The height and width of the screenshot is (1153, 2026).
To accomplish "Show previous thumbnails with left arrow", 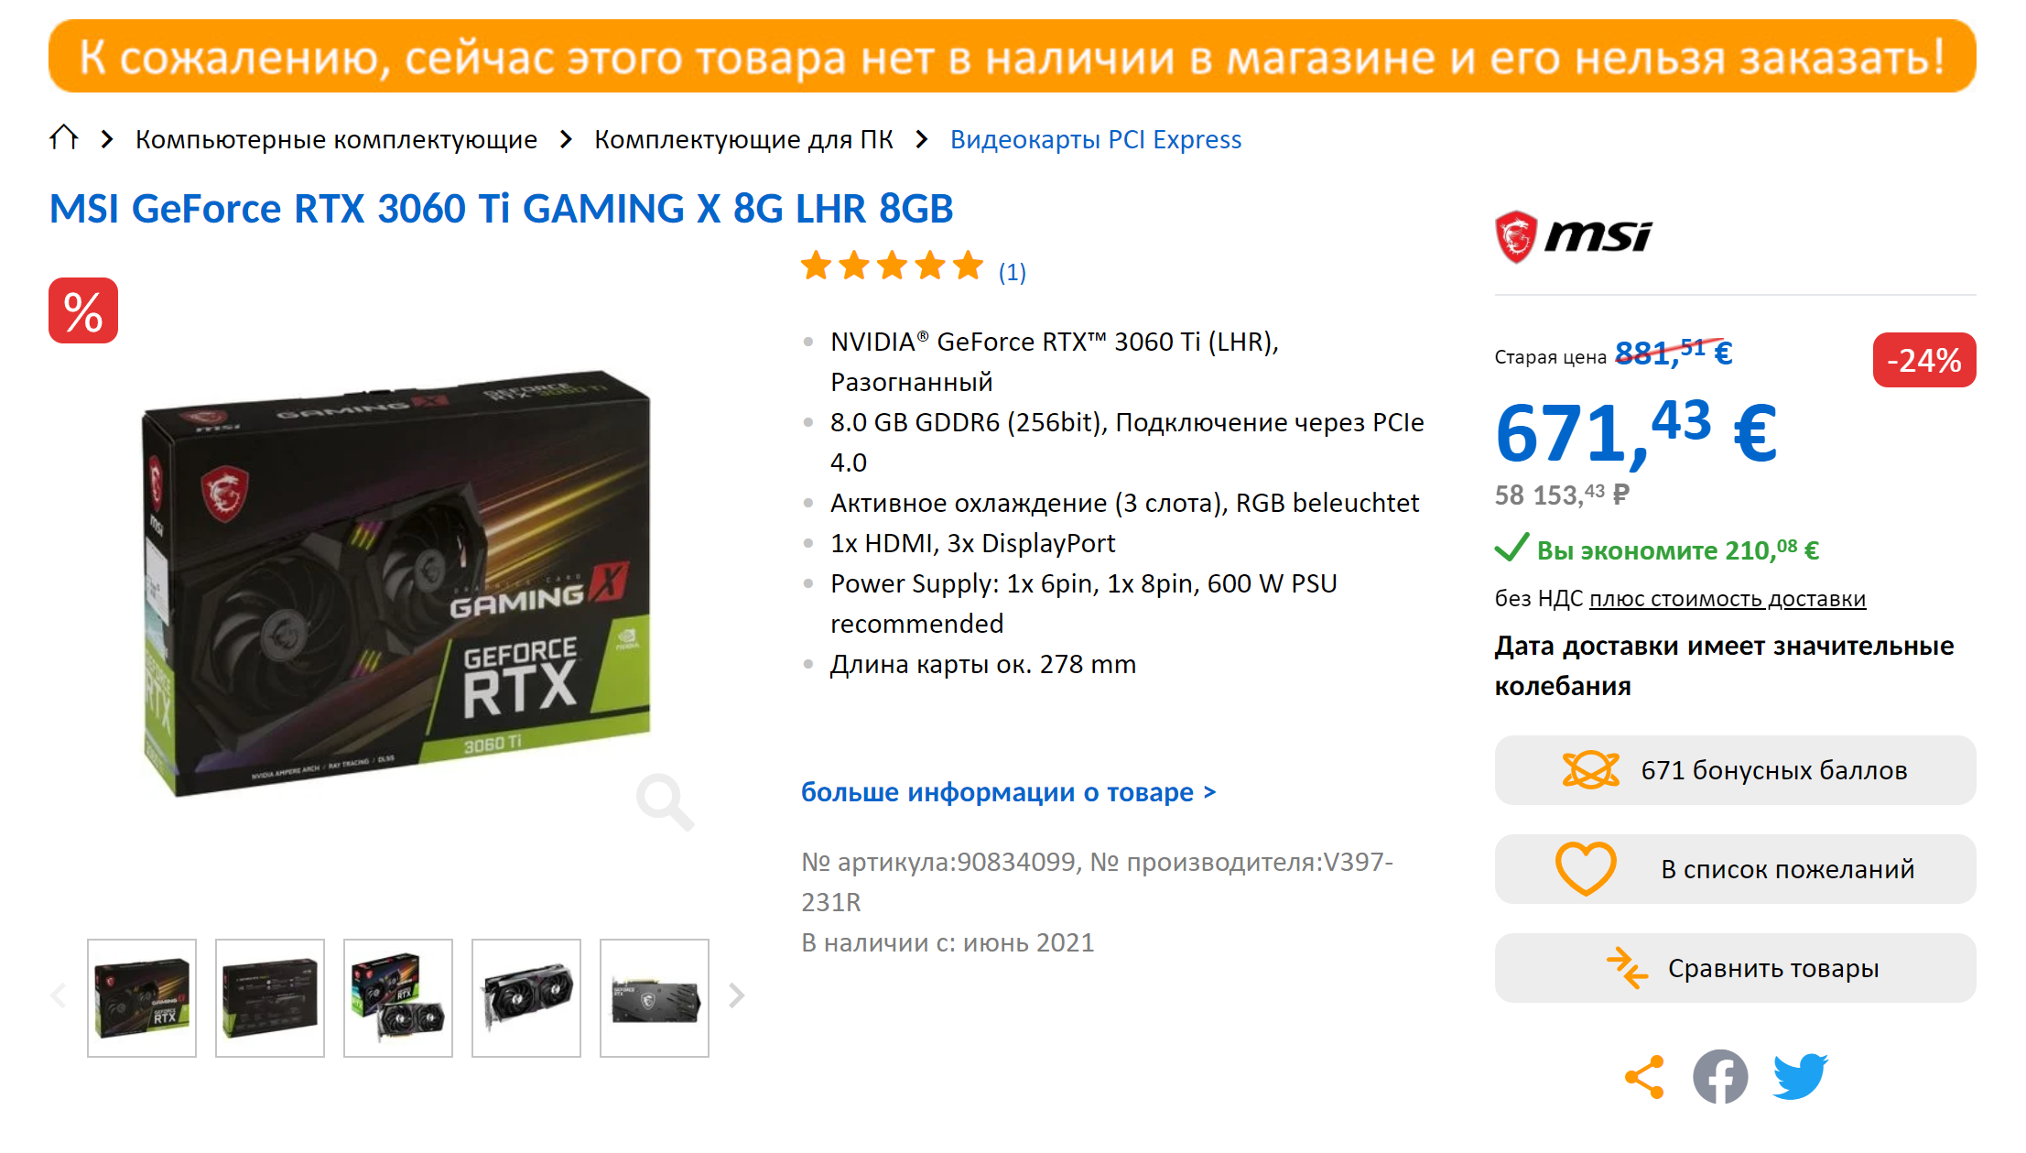I will pyautogui.click(x=59, y=995).
